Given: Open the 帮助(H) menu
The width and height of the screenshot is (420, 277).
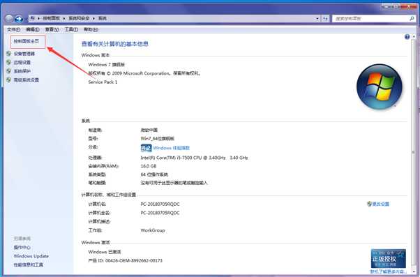Looking at the screenshot, I should (x=91, y=29).
